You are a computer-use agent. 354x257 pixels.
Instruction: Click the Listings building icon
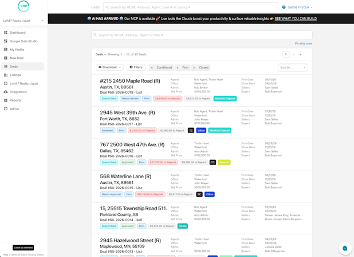(6, 75)
